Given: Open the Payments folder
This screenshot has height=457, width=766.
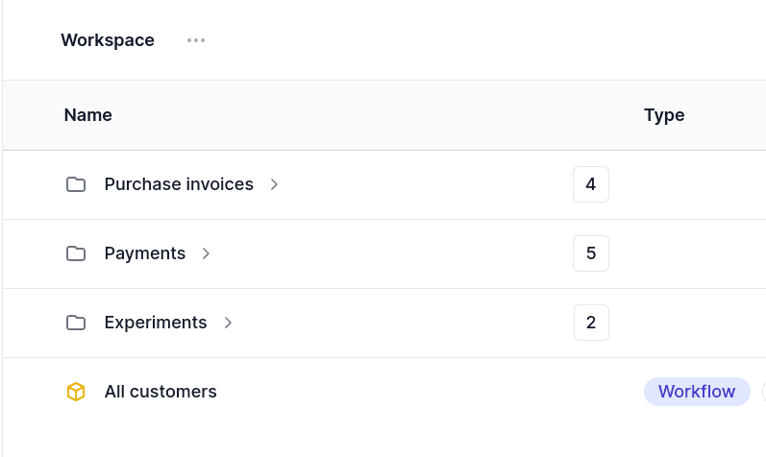Looking at the screenshot, I should click(x=145, y=253).
